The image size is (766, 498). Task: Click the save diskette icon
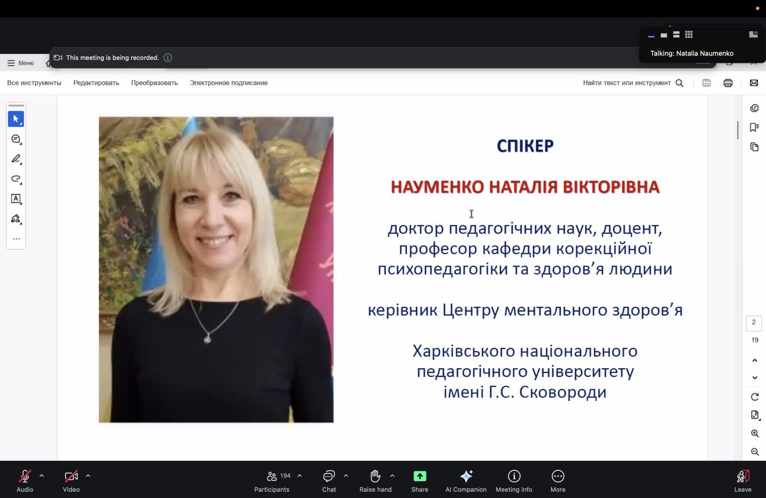[x=706, y=83]
